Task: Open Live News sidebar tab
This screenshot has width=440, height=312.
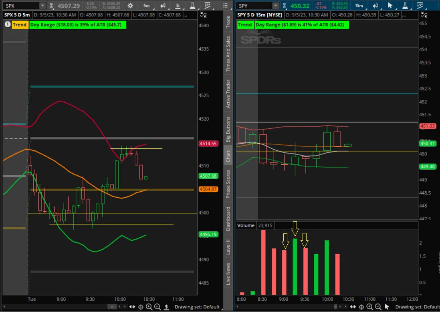Action: [228, 274]
